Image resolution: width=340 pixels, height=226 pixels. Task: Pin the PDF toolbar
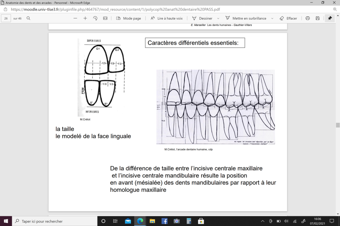click(329, 18)
